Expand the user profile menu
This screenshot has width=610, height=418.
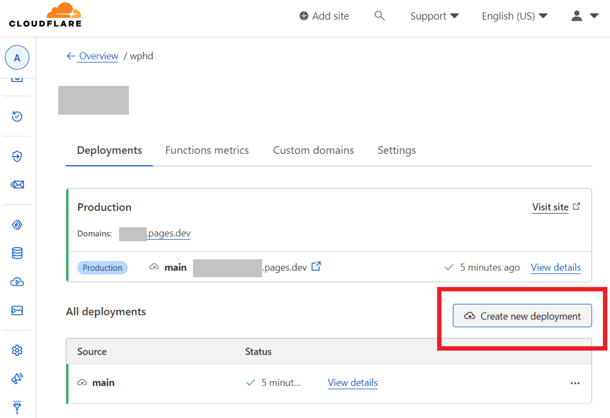(584, 16)
